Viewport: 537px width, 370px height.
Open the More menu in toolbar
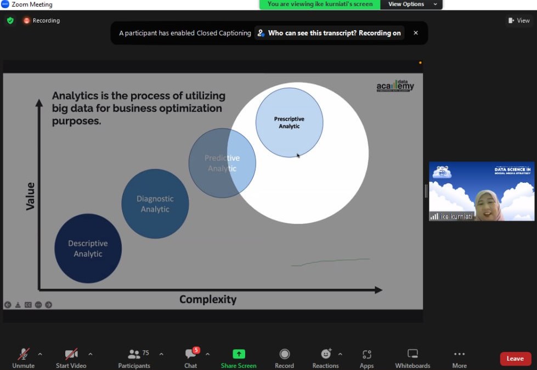(459, 354)
